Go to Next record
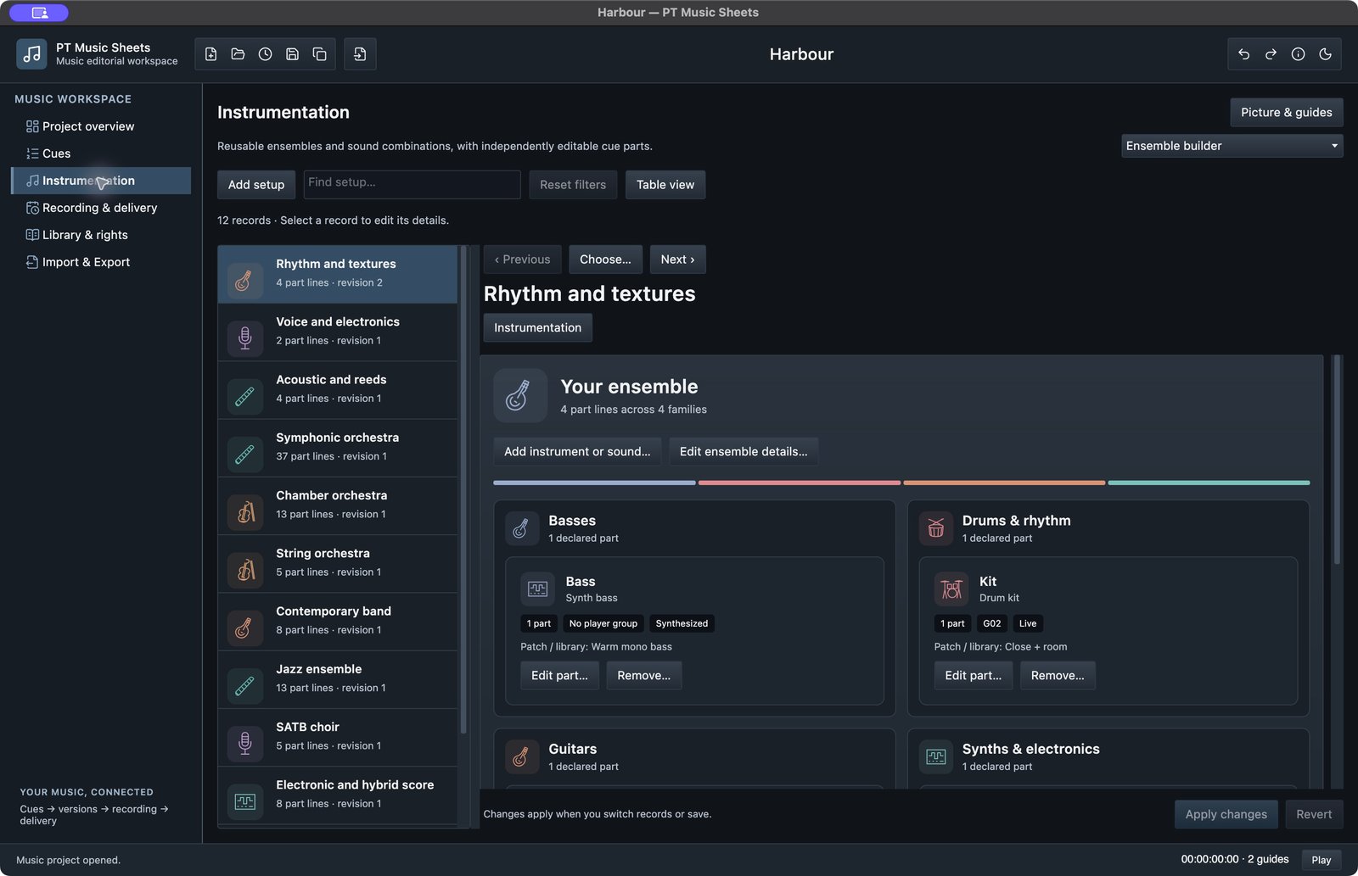Image resolution: width=1358 pixels, height=876 pixels. tap(677, 259)
